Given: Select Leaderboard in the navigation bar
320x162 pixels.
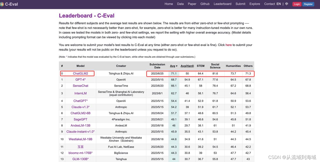Looking at the screenshot, I should pos(222,4).
